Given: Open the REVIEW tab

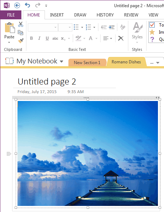Looking at the screenshot, I should click(x=131, y=15).
